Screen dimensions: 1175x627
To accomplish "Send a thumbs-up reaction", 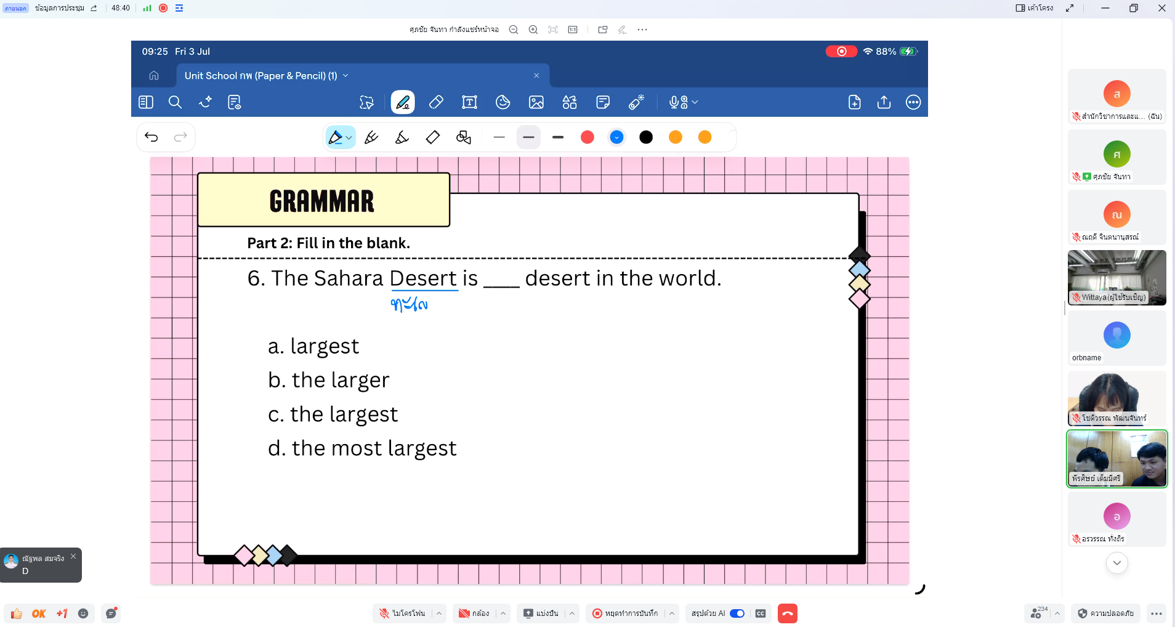I will [17, 613].
